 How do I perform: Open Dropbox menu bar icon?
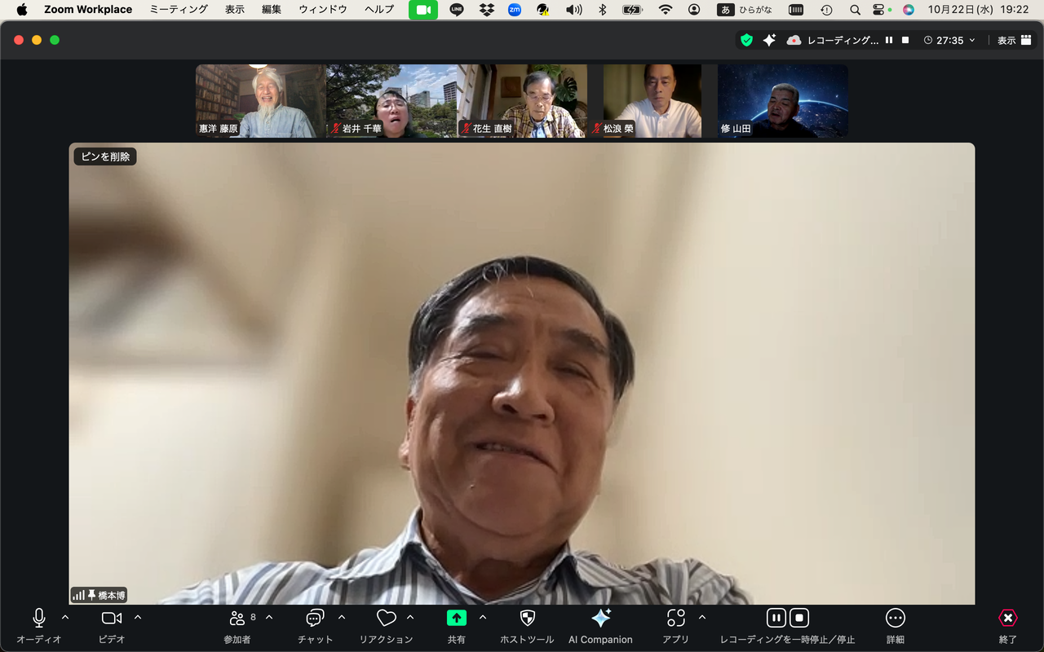487,10
